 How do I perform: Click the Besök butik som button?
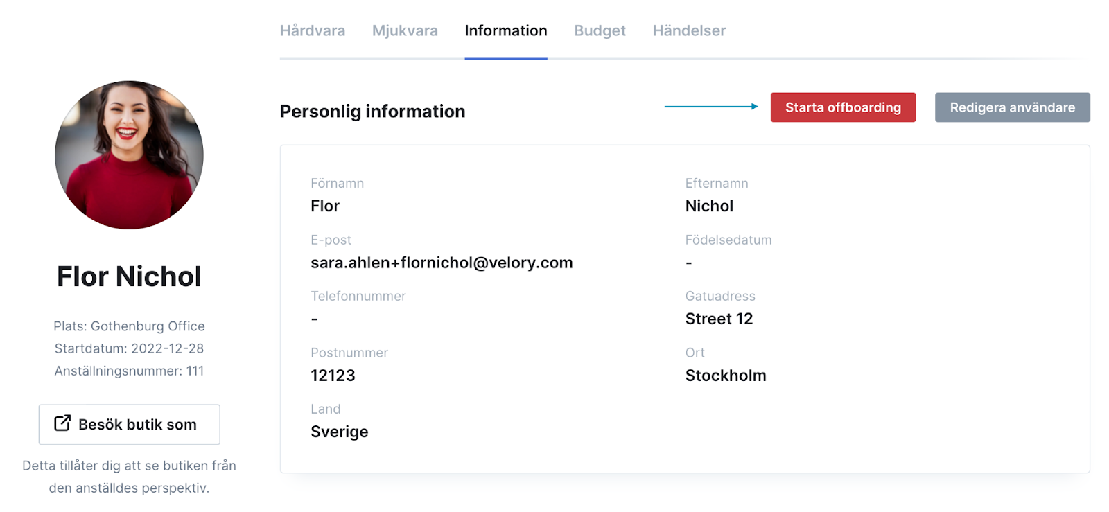130,424
